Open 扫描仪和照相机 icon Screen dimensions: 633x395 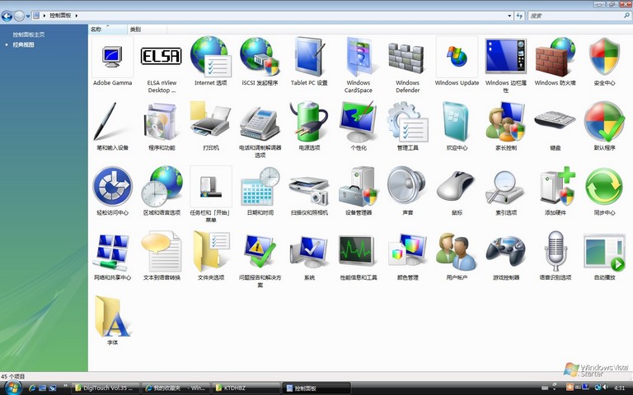click(x=309, y=191)
